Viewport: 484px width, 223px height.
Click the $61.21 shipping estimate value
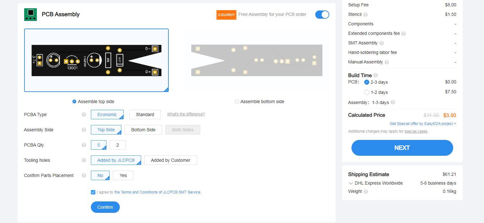[449, 174]
